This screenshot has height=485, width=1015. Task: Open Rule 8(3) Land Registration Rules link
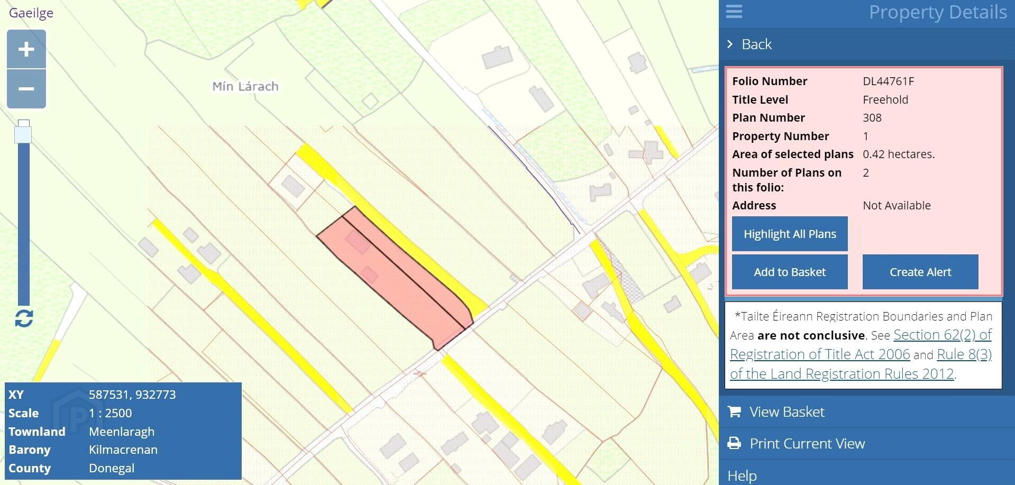(x=861, y=364)
